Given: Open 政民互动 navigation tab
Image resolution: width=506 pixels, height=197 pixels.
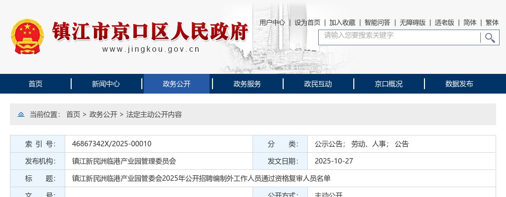Looking at the screenshot, I should pyautogui.click(x=318, y=84).
